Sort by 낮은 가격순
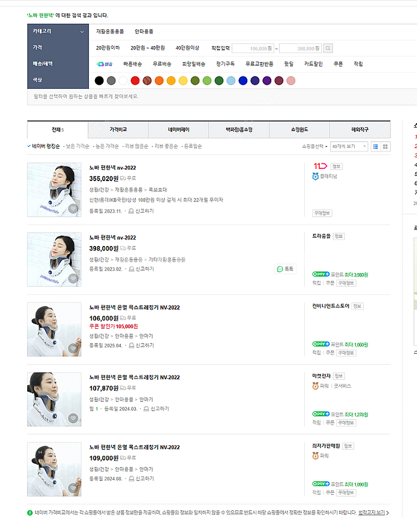Image resolution: width=417 pixels, height=517 pixels. [78, 147]
